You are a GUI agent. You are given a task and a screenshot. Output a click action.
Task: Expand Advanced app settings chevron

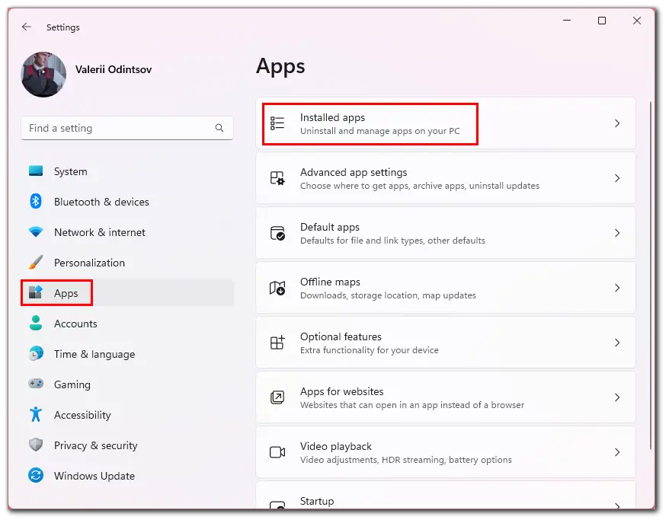[x=617, y=178]
